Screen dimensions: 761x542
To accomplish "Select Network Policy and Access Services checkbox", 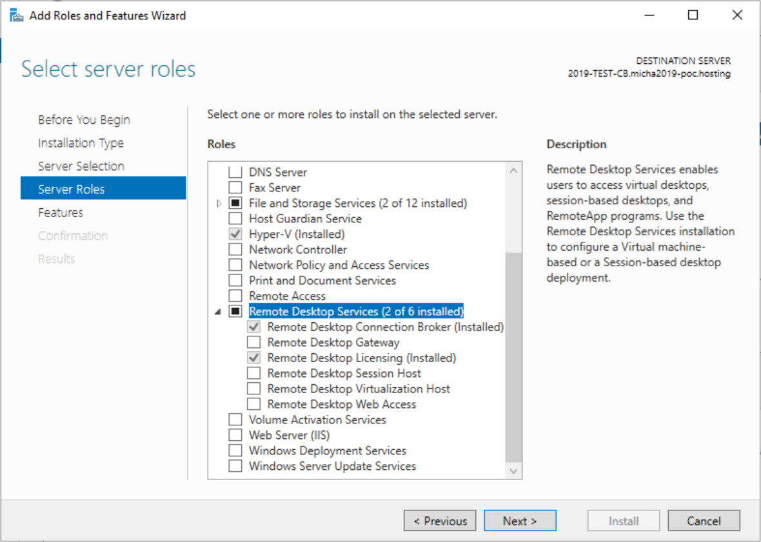I will pyautogui.click(x=235, y=265).
